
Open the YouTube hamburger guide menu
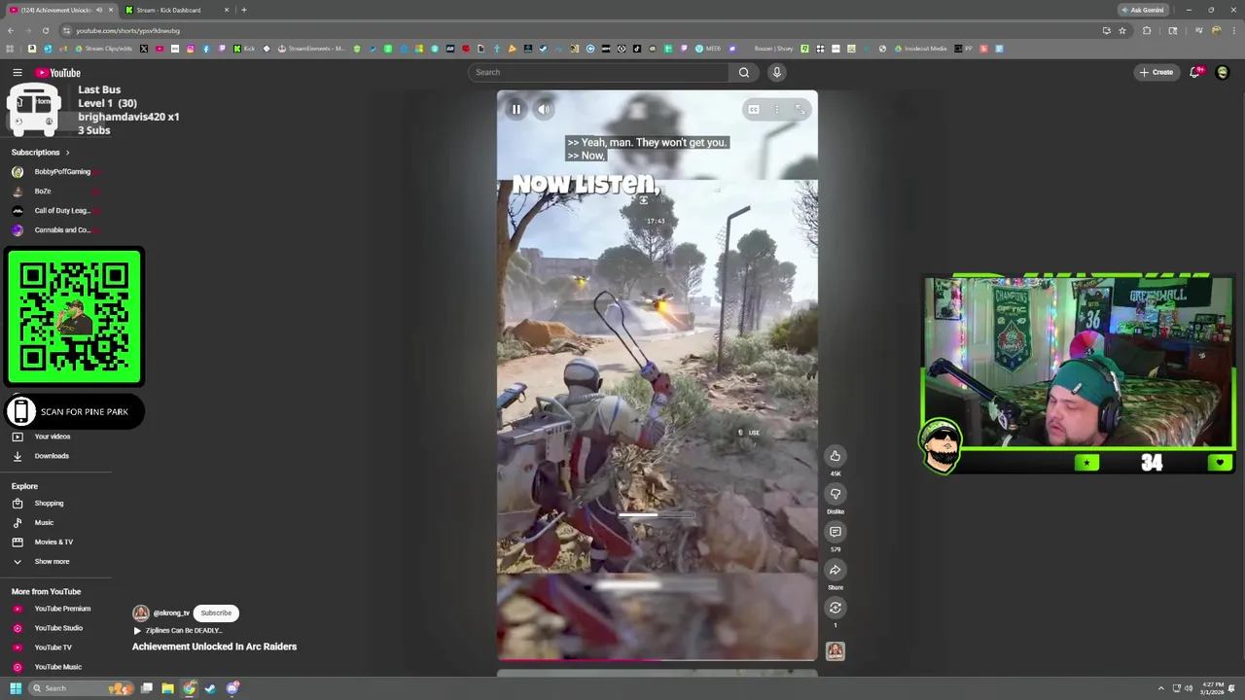coord(18,73)
